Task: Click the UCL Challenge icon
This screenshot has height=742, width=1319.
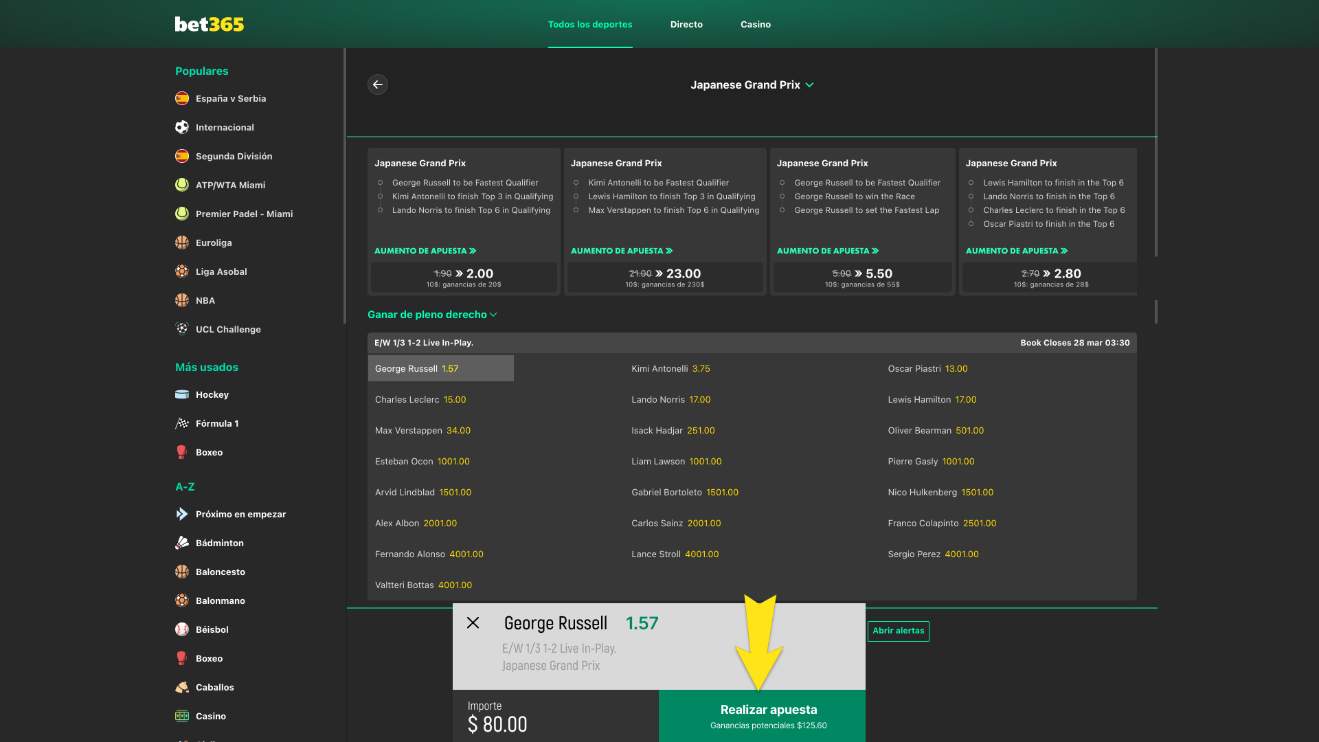Action: click(182, 329)
